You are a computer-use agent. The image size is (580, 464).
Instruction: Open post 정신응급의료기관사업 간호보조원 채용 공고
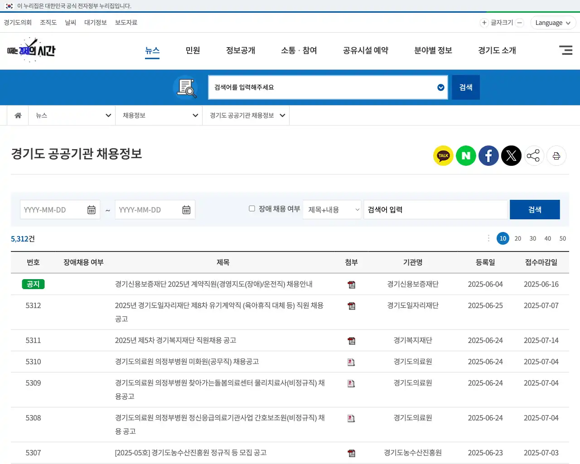click(220, 425)
